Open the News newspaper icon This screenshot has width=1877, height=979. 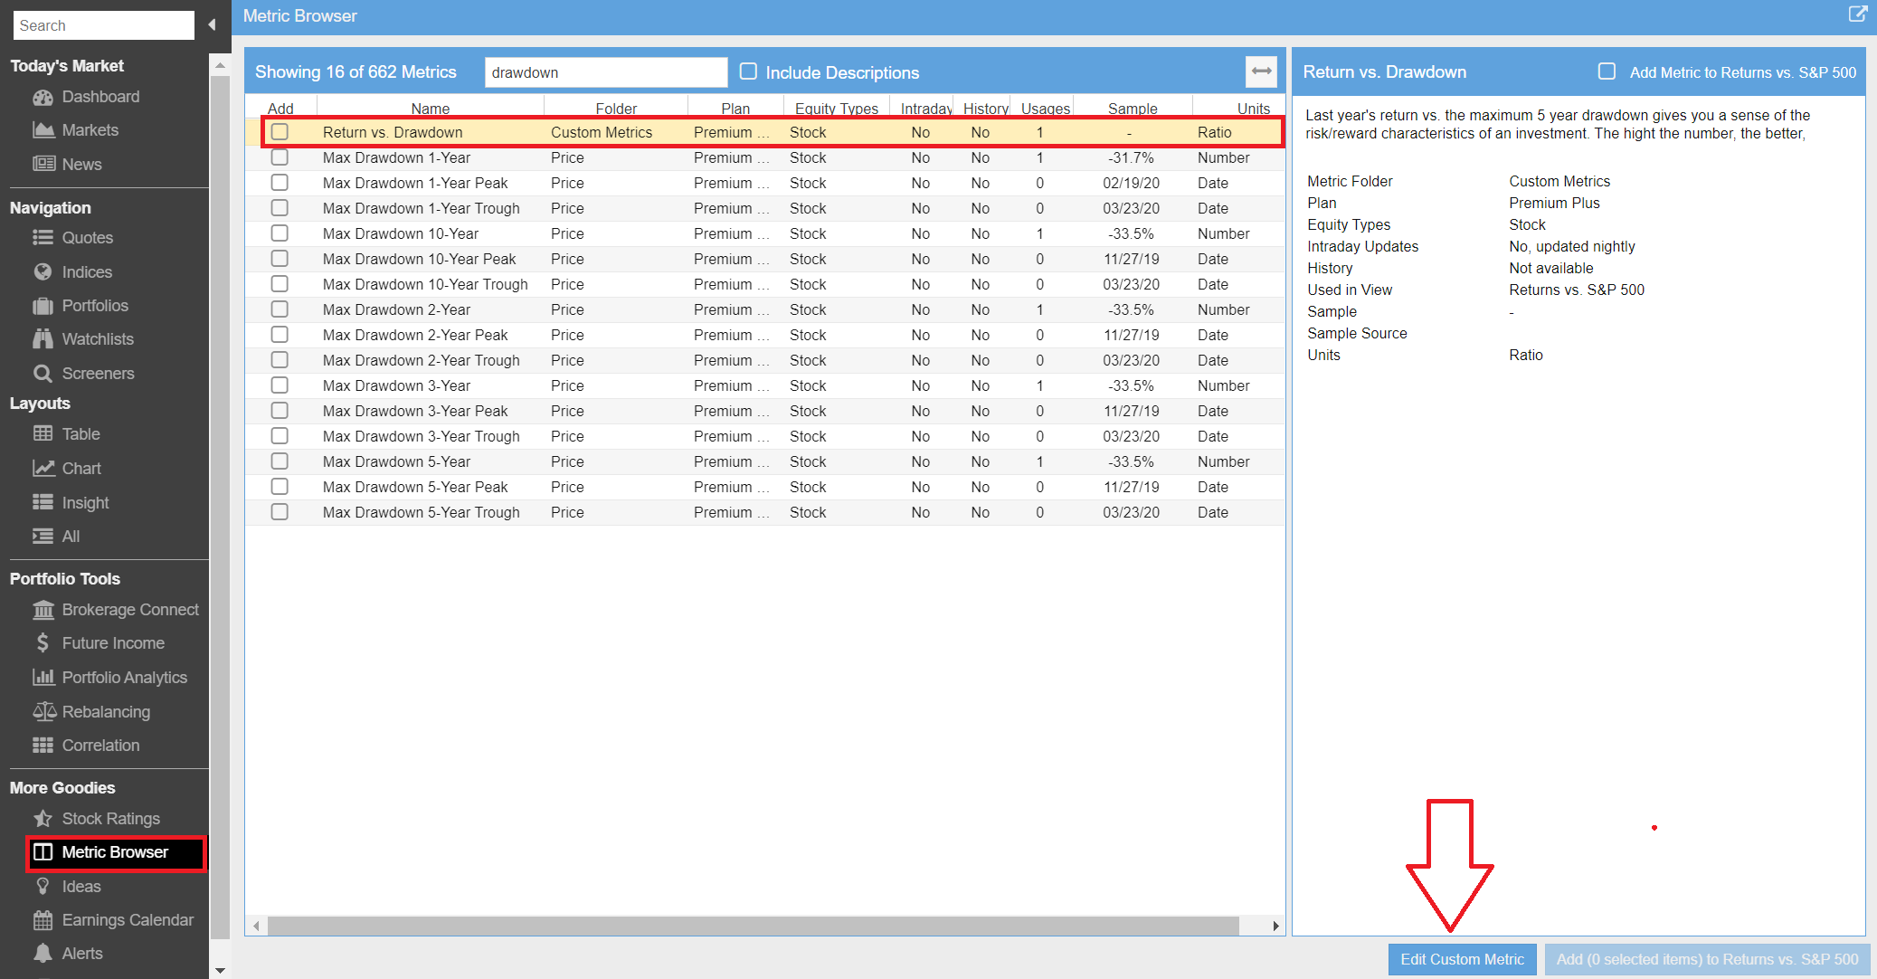click(43, 164)
